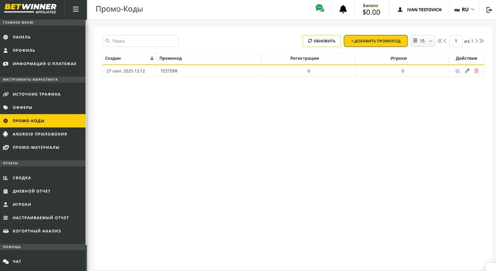This screenshot has width=496, height=271.
Task: Expand the RU language selector
Action: [x=464, y=9]
